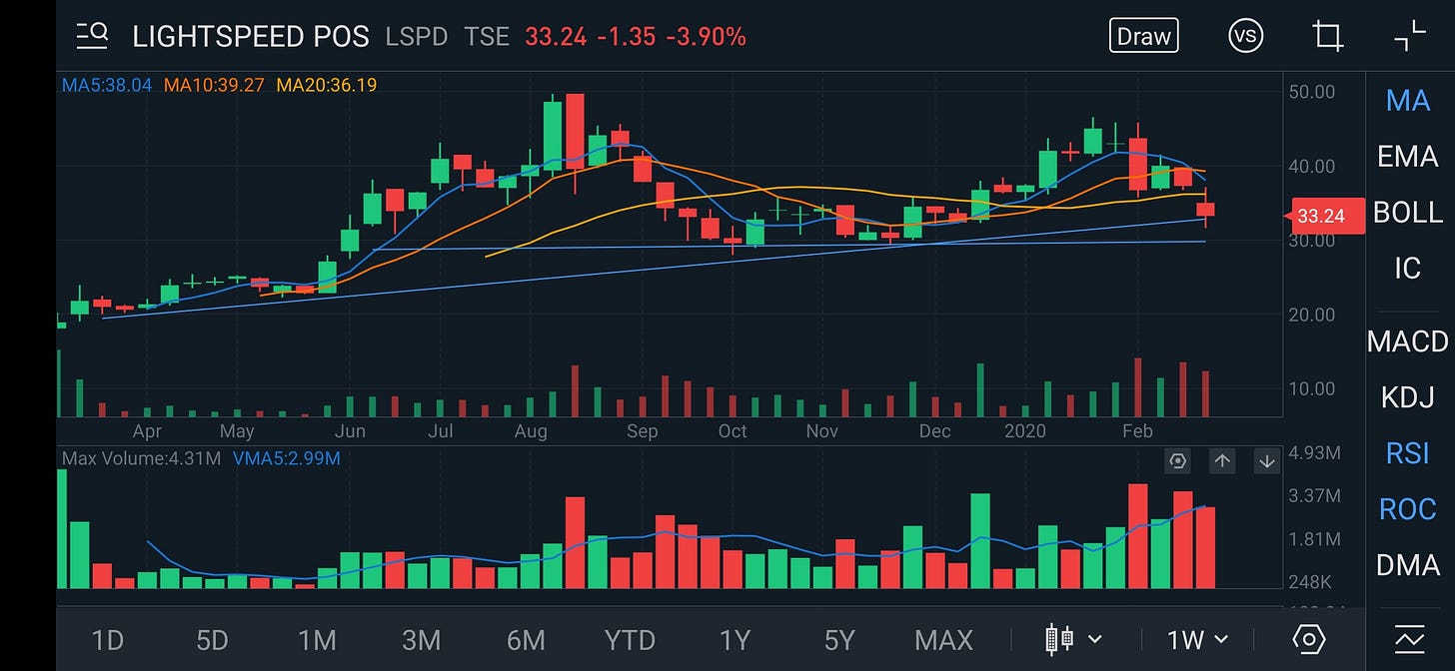This screenshot has width=1455, height=671.
Task: Tap the Aug label on the time axis
Action: [x=531, y=431]
